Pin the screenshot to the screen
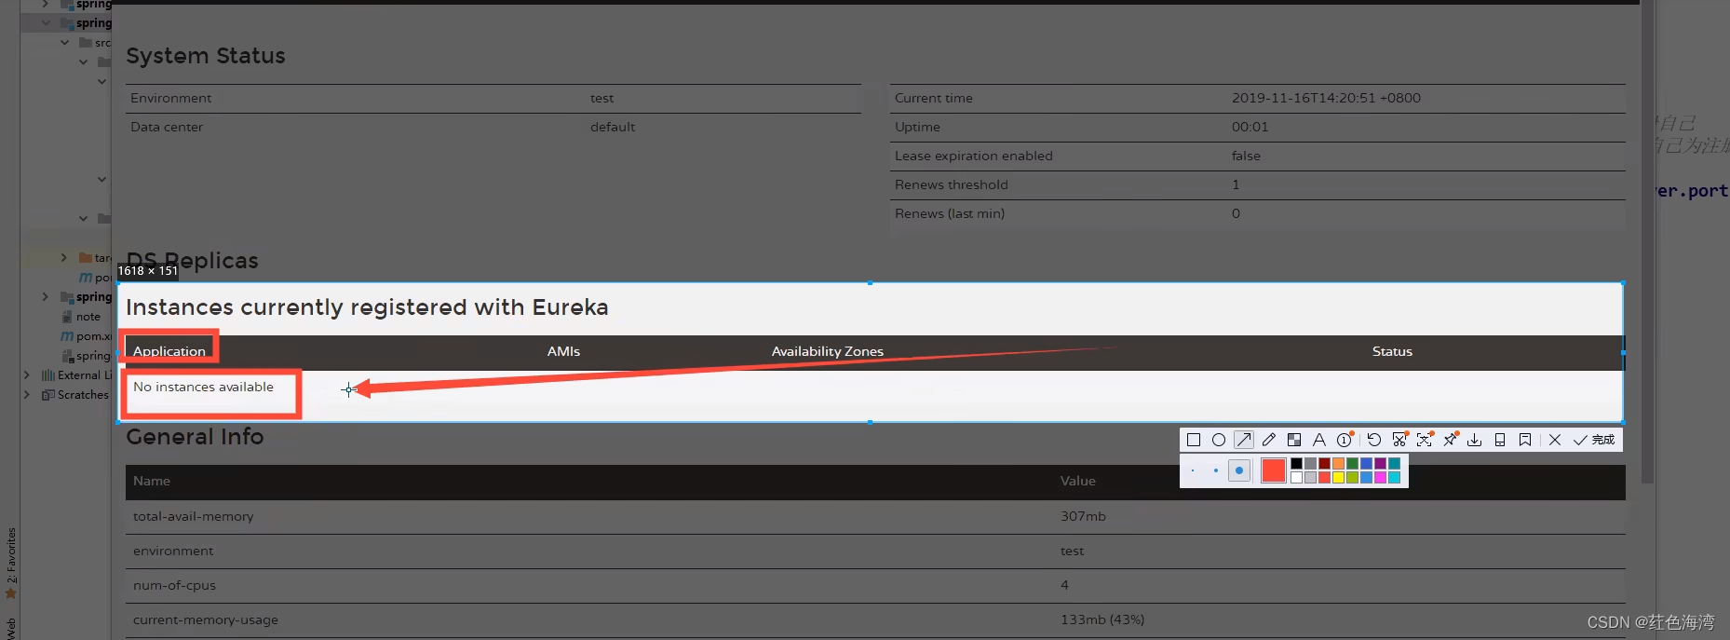 pos(1451,440)
